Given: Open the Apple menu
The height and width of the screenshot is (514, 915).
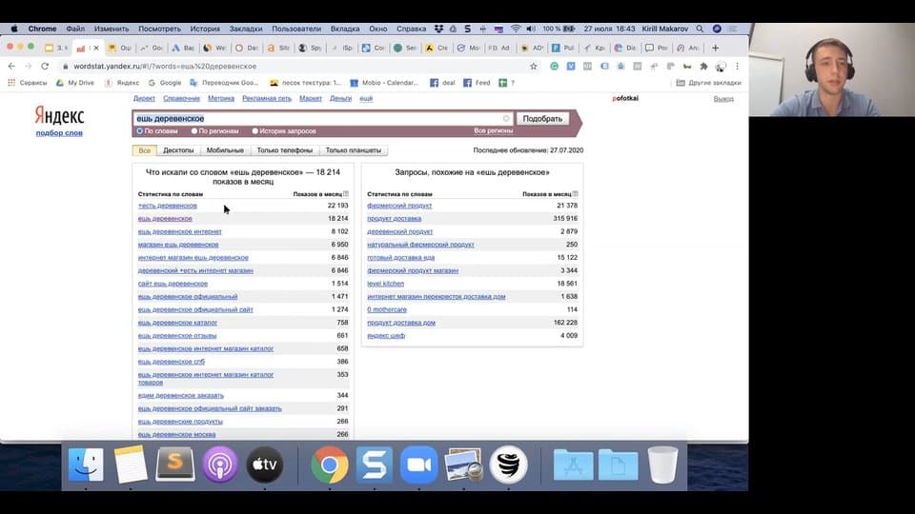Looking at the screenshot, I should [x=14, y=29].
